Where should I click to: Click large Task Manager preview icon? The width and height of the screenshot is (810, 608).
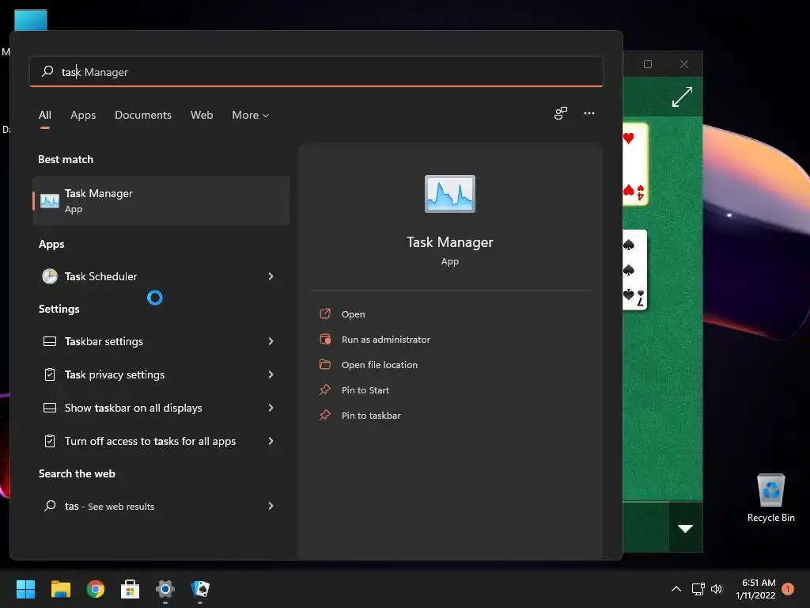[x=450, y=194]
